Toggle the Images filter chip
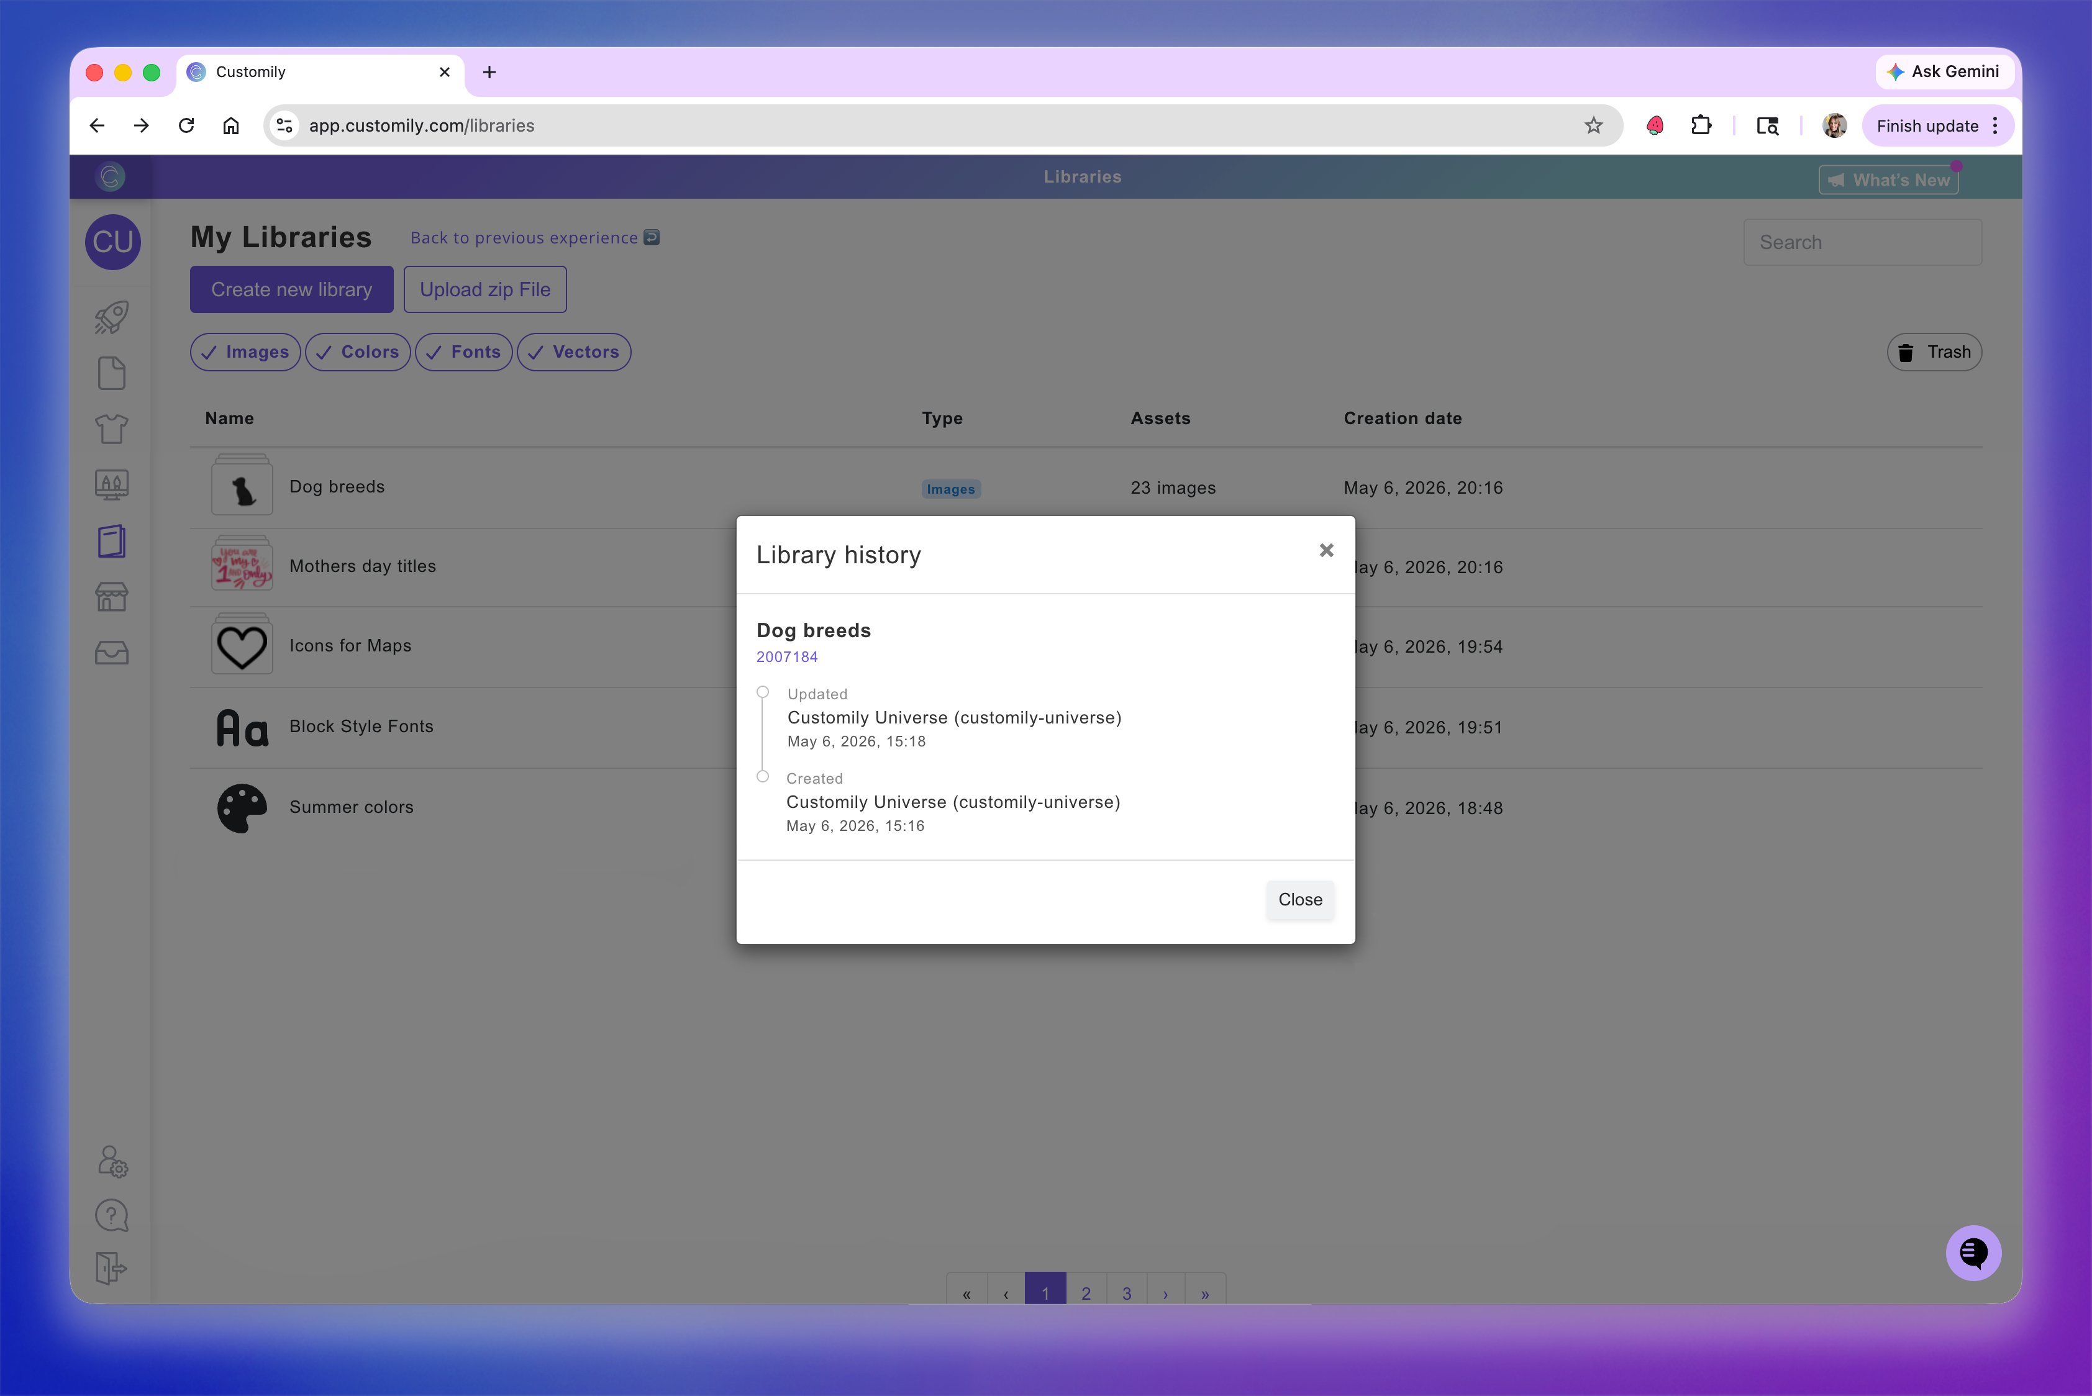The width and height of the screenshot is (2092, 1396). pyautogui.click(x=245, y=351)
